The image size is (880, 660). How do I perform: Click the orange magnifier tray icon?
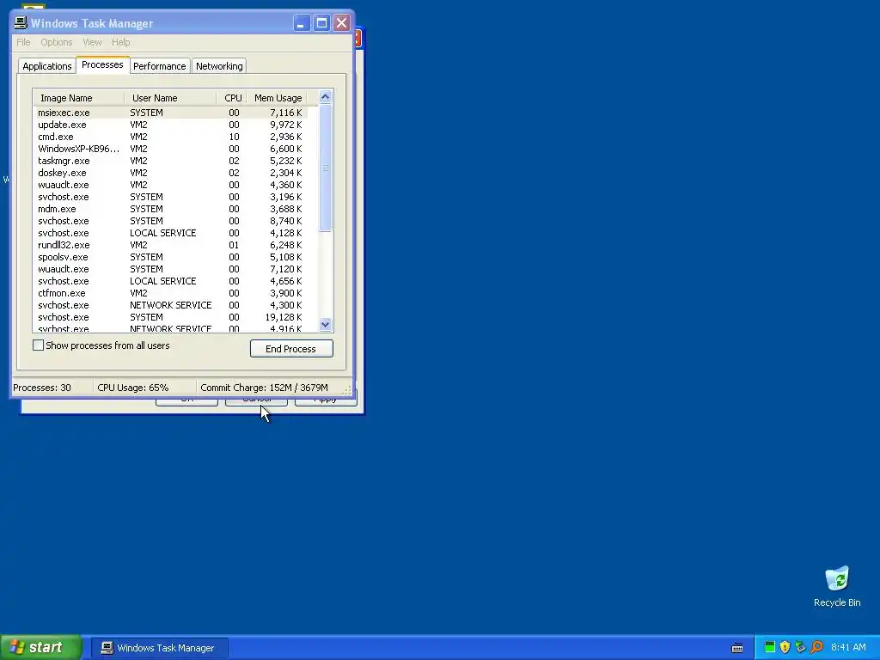point(816,647)
